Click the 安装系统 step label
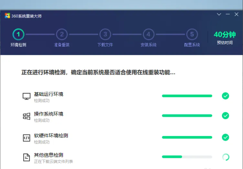The image size is (243, 169). (148, 45)
